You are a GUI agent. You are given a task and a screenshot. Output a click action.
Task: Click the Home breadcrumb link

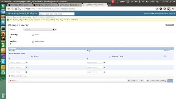[x=9, y=17]
